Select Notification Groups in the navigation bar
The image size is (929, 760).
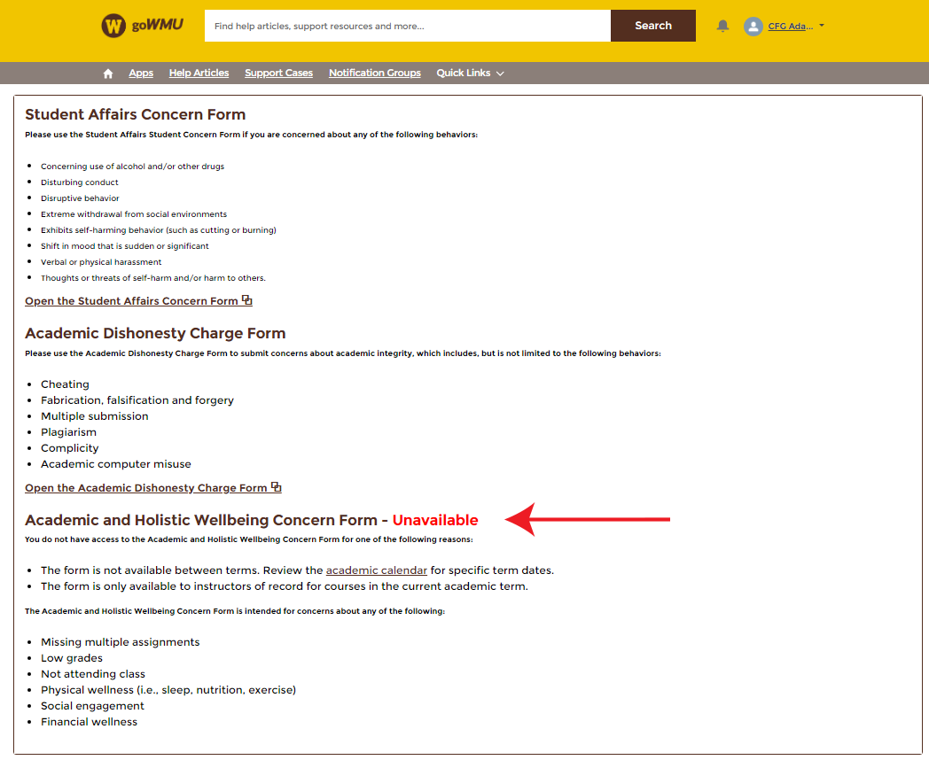click(374, 73)
